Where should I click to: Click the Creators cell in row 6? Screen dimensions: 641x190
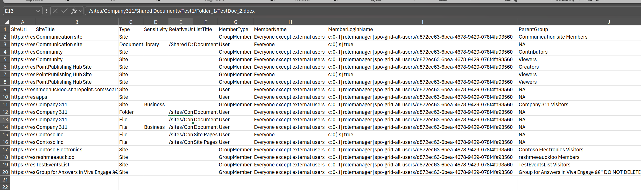point(579,67)
